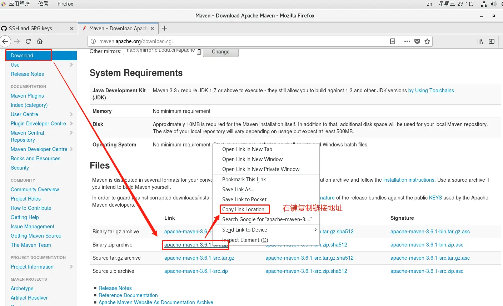Image resolution: width=503 pixels, height=306 pixels.
Task: Open the Firefox app menu in top panel
Action: pyautogui.click(x=65, y=4)
